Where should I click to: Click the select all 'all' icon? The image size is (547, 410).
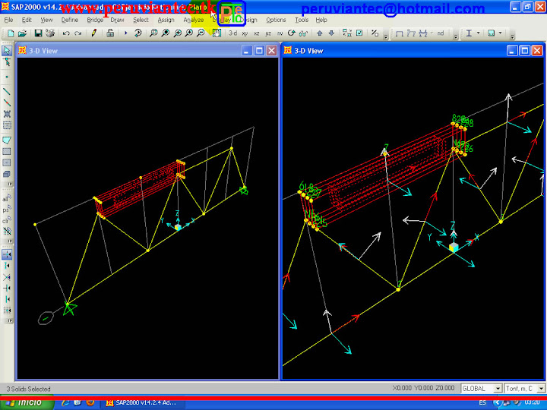point(7,198)
